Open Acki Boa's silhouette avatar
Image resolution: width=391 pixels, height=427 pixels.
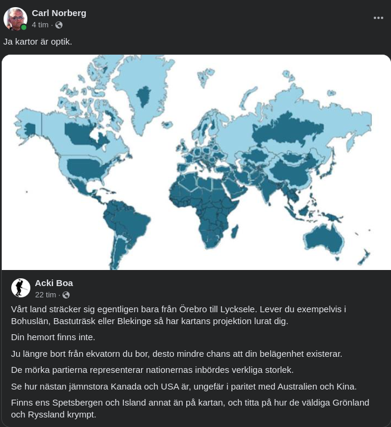(x=21, y=288)
